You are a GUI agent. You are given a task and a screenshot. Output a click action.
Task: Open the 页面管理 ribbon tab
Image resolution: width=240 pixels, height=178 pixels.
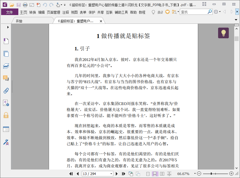53,12
